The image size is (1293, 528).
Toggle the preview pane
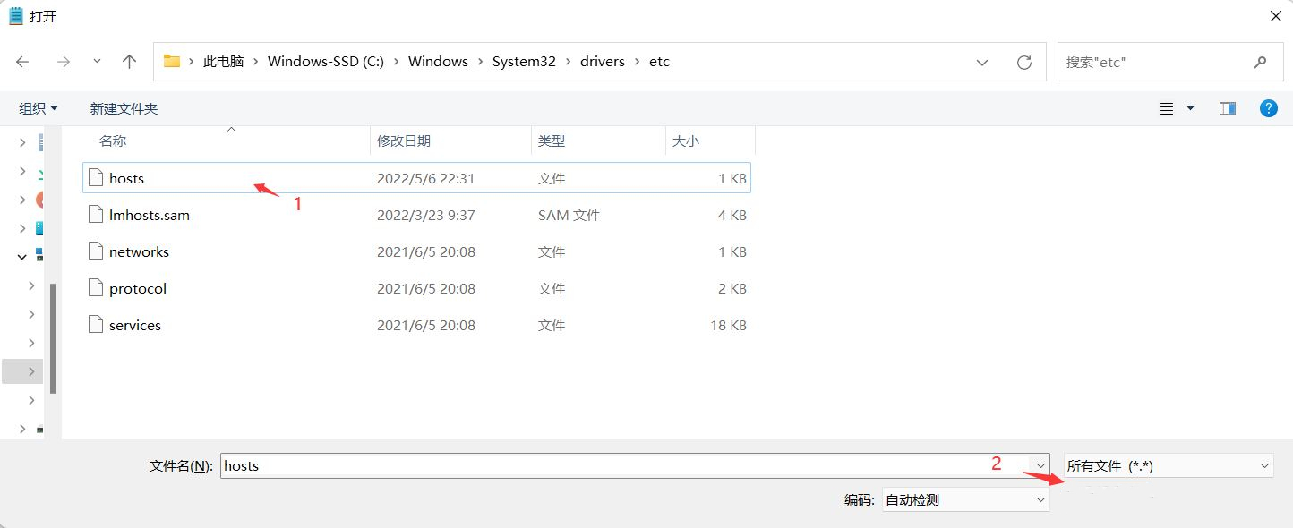point(1227,108)
